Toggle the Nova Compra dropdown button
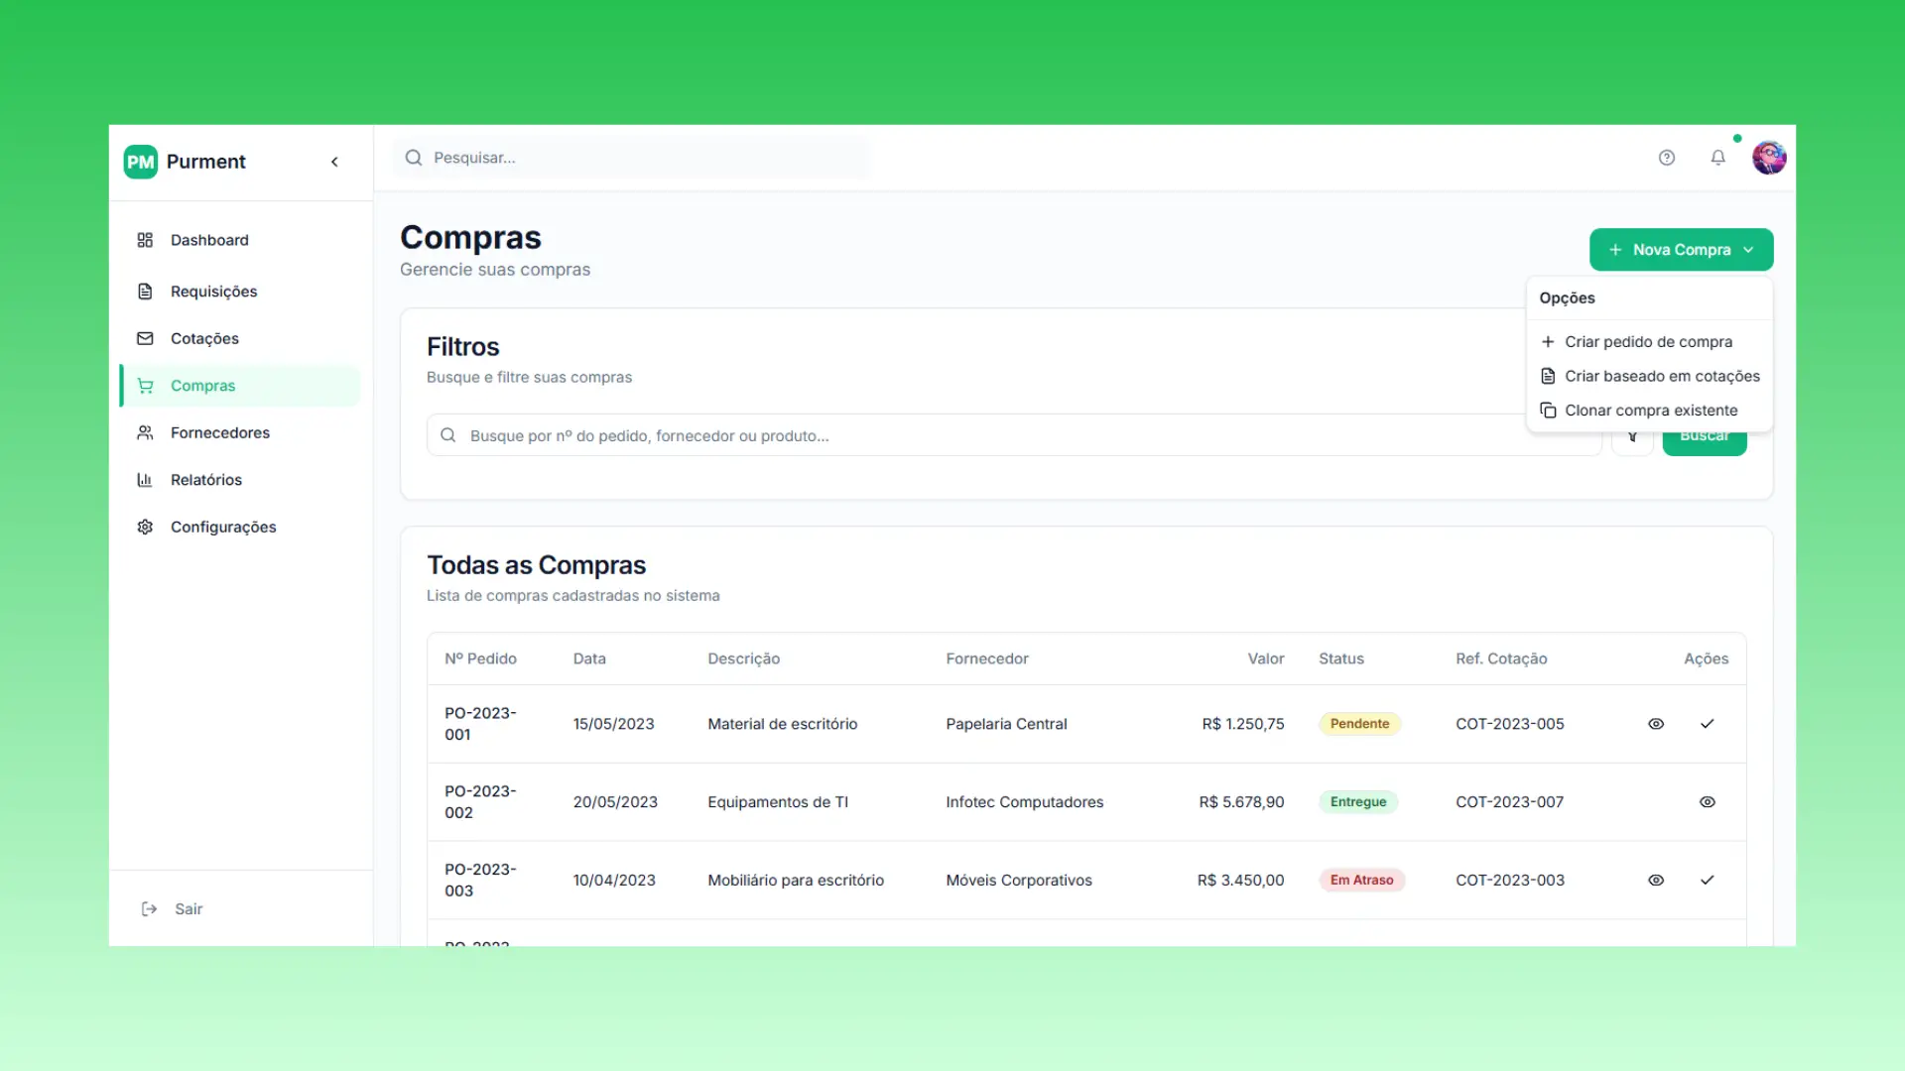The image size is (1905, 1071). 1681,250
